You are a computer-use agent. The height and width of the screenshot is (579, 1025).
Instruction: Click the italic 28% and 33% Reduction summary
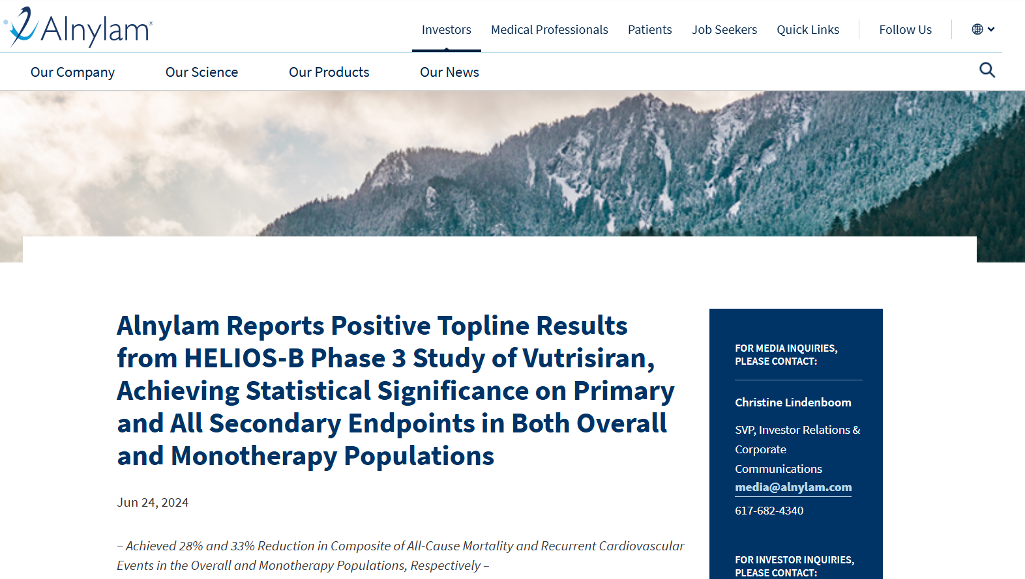click(x=400, y=556)
